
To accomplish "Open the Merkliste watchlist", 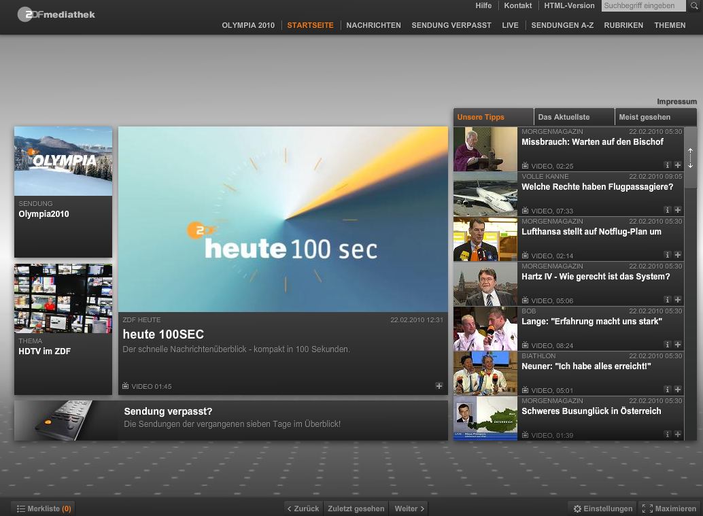I will tap(44, 509).
